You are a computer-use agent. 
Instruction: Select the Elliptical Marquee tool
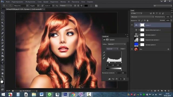pyautogui.click(x=2, y=16)
